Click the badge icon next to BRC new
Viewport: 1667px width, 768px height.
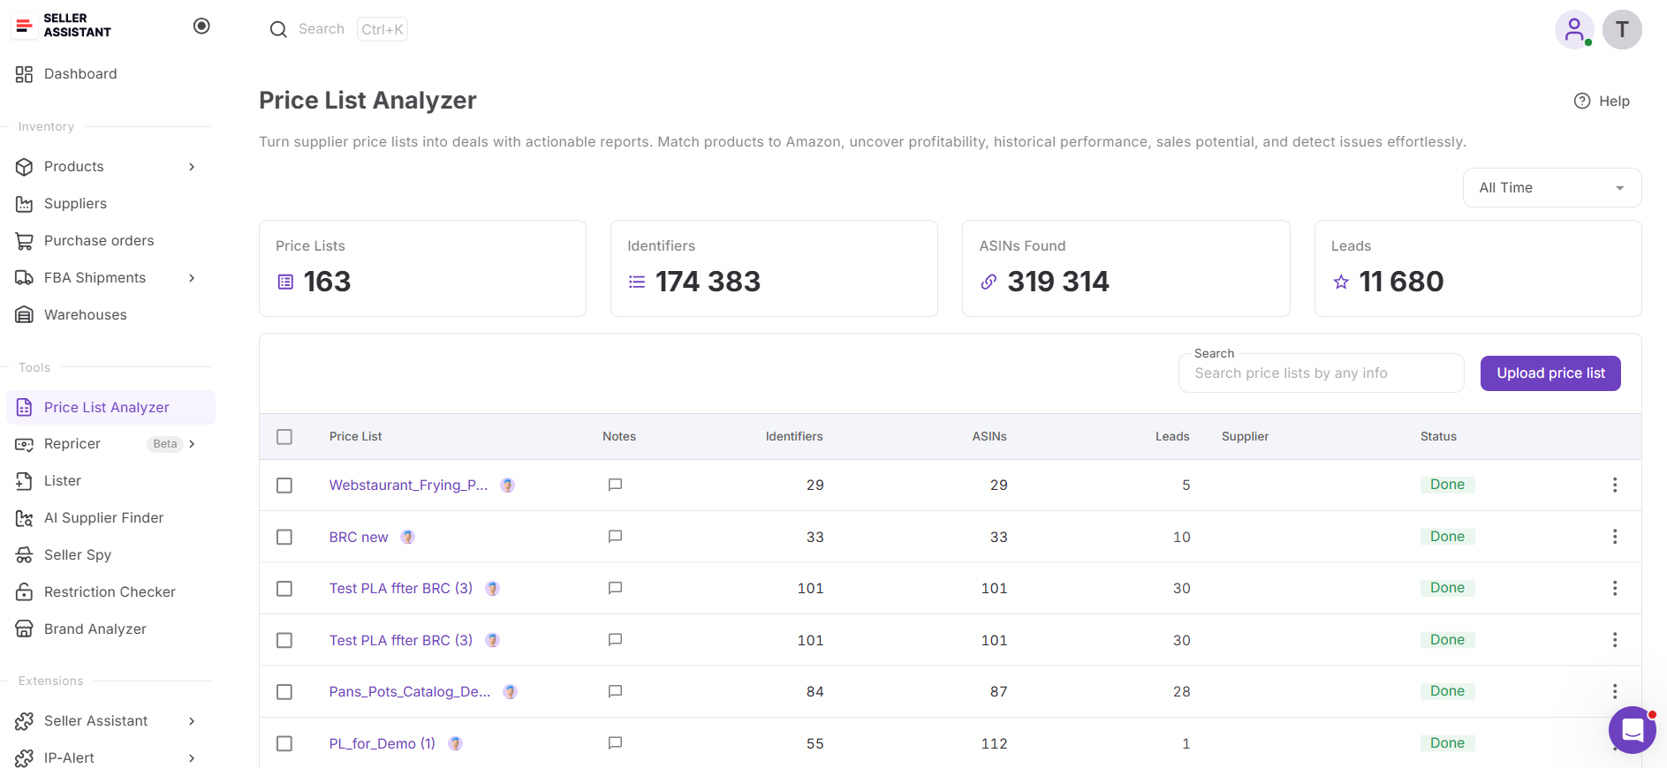pos(407,537)
